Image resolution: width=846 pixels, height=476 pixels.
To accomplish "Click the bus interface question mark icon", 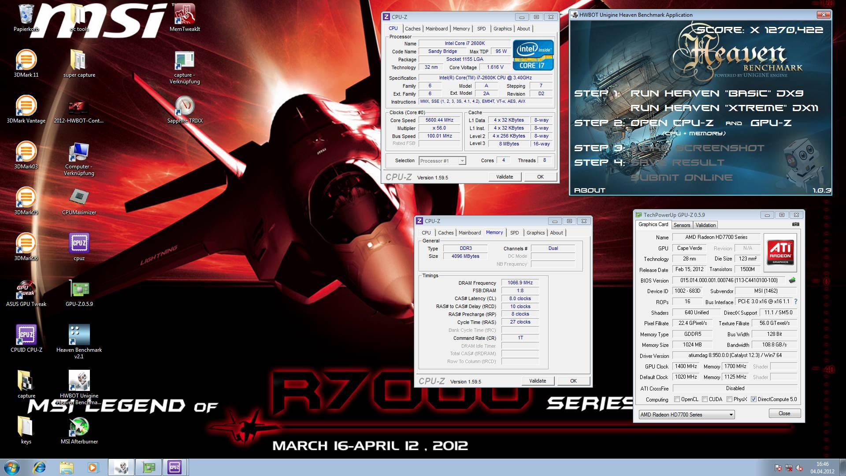I will click(x=796, y=302).
